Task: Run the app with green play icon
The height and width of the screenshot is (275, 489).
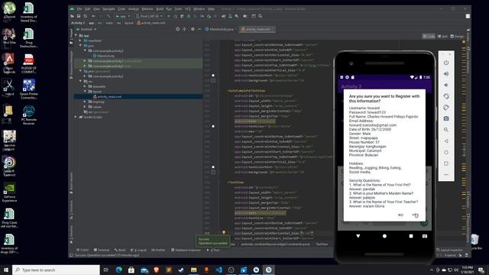Action: pos(169,16)
